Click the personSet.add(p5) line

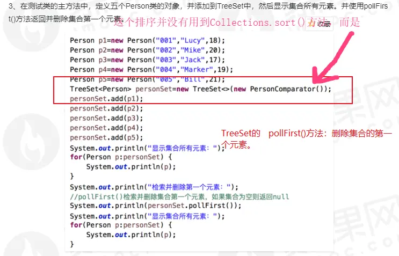click(x=106, y=137)
